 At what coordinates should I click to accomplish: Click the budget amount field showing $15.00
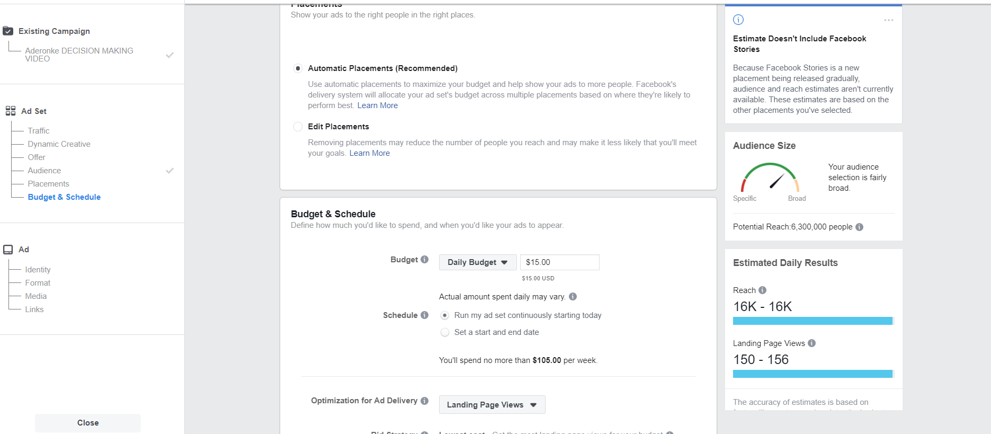tap(559, 262)
